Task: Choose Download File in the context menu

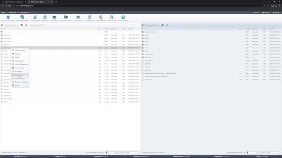Action: point(20,61)
